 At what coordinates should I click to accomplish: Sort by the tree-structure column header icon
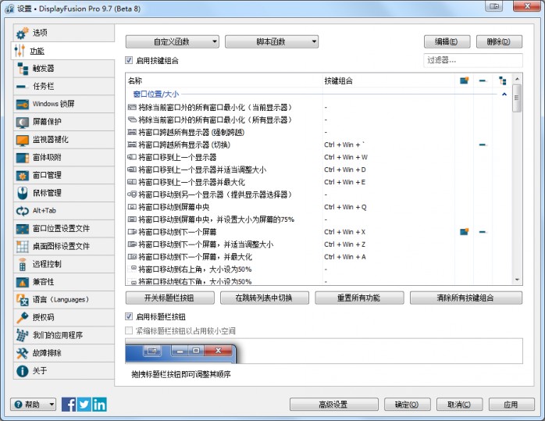tap(502, 80)
